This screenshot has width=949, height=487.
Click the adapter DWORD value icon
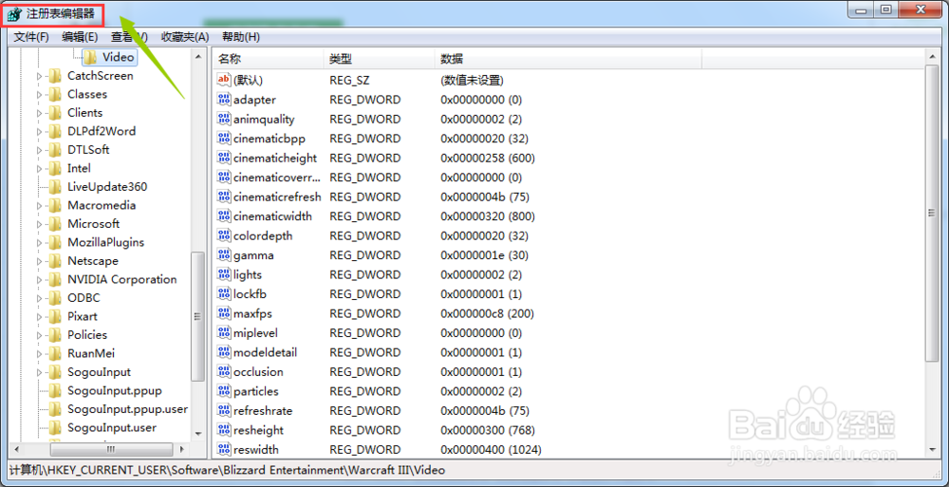[x=224, y=100]
